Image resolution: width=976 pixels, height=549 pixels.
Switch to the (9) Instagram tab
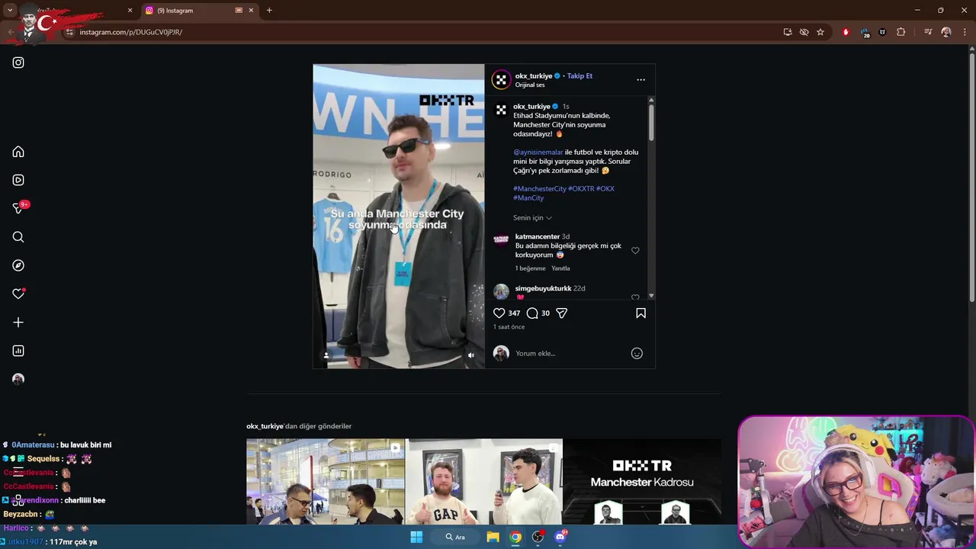tap(198, 11)
